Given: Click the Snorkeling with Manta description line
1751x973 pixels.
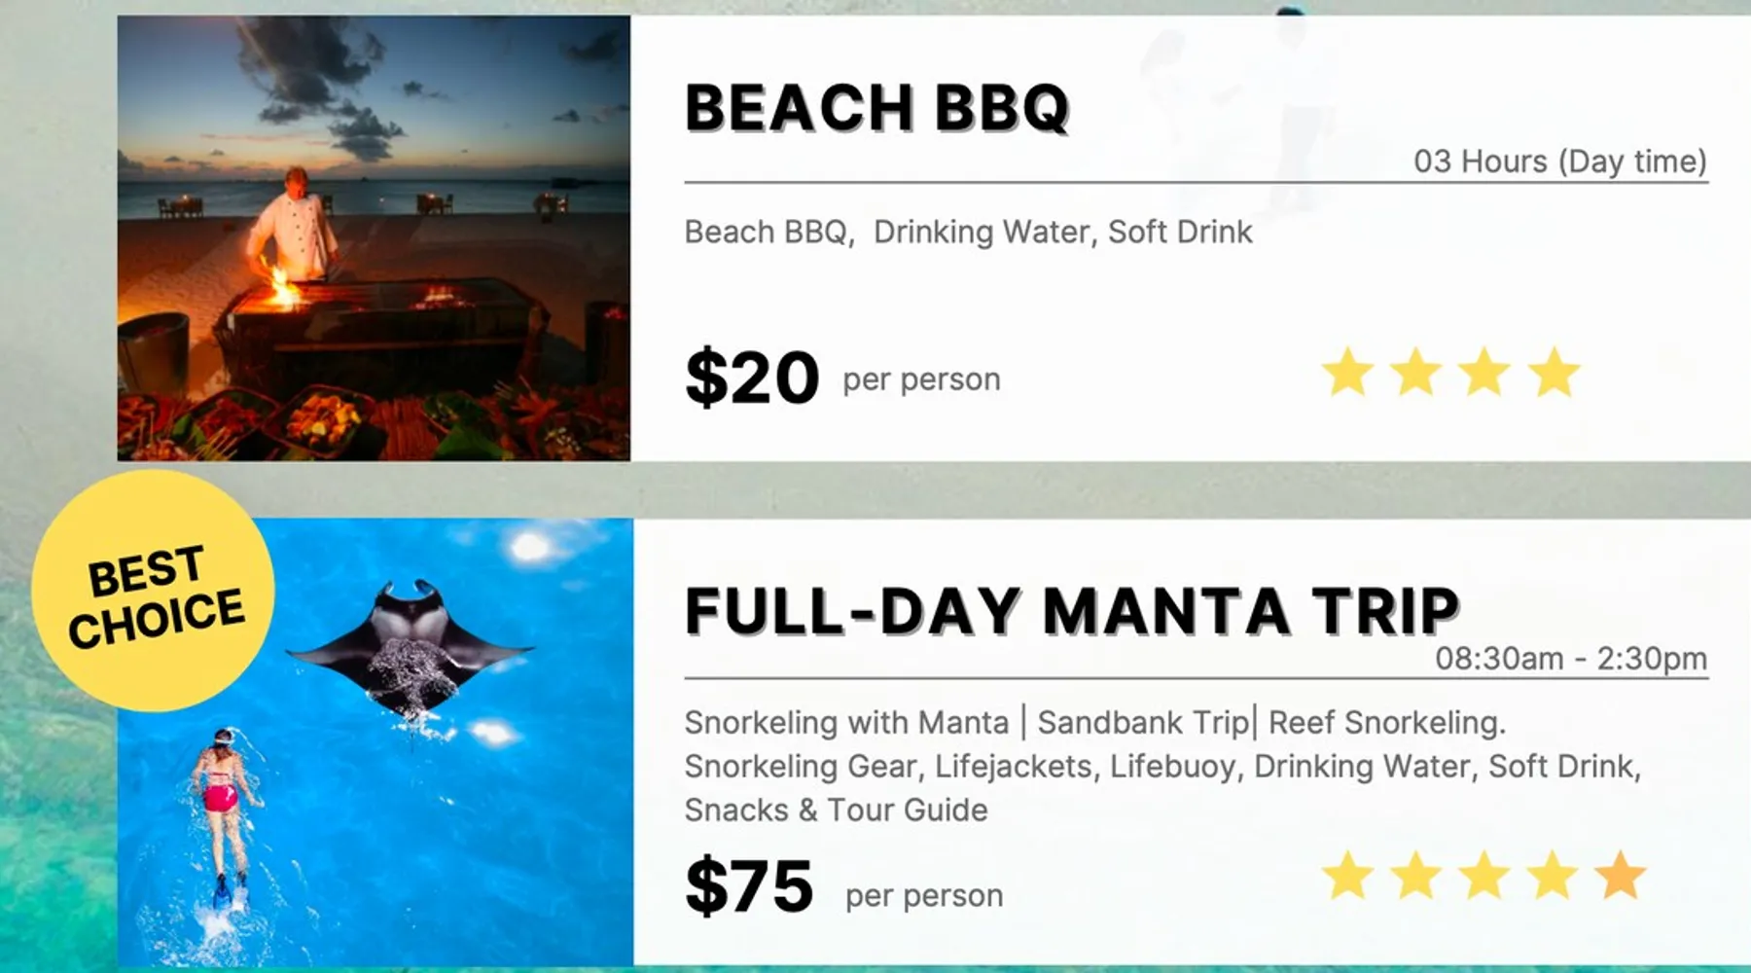Looking at the screenshot, I should point(1094,723).
